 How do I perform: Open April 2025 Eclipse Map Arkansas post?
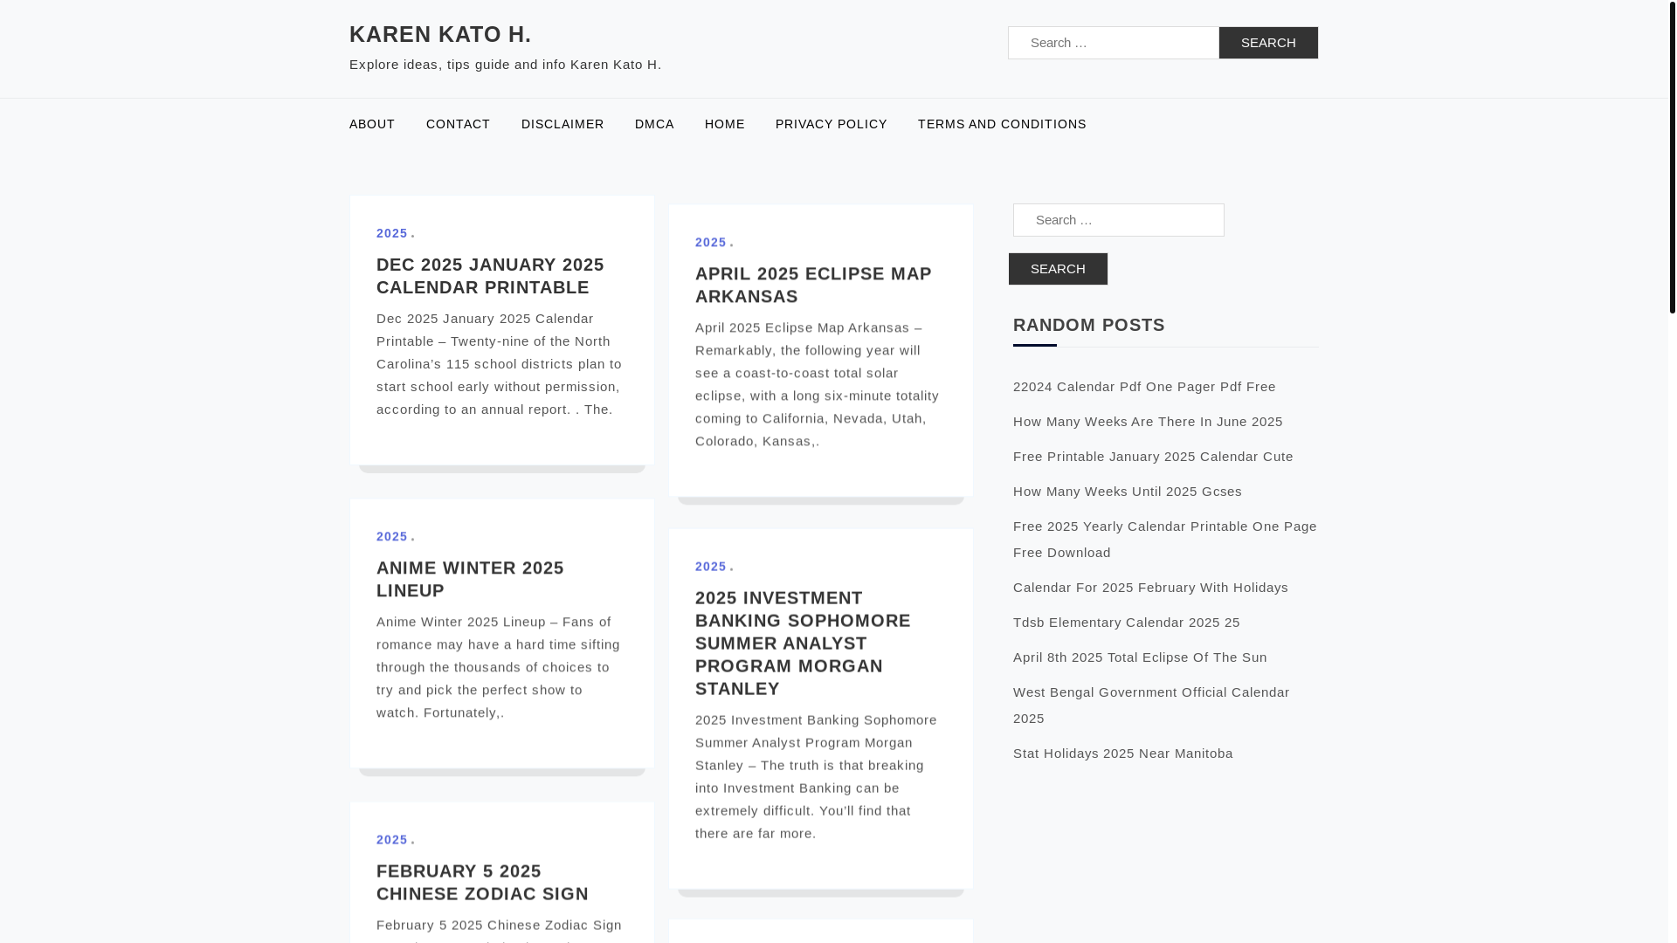click(x=813, y=285)
